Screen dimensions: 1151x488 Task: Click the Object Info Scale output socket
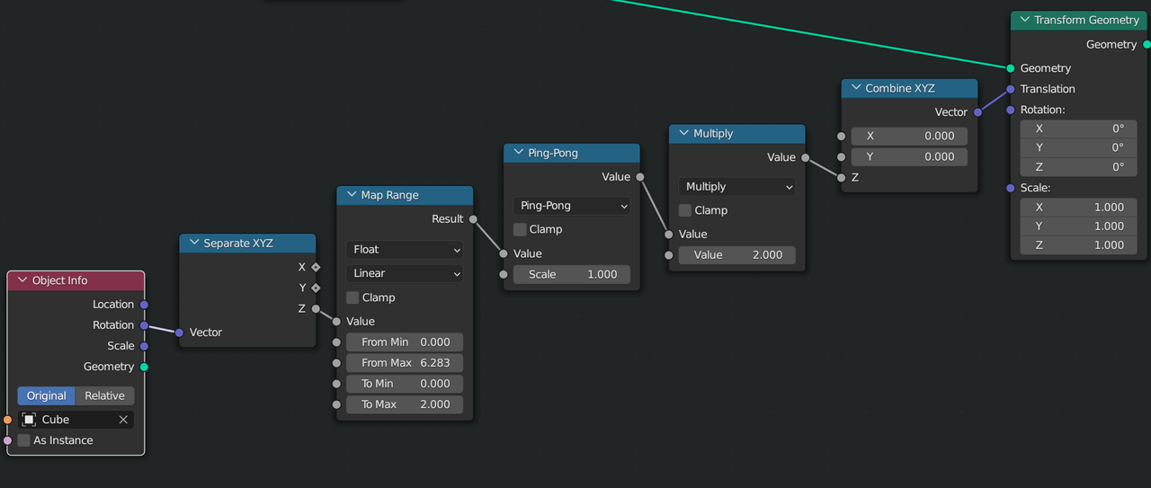[x=144, y=346]
